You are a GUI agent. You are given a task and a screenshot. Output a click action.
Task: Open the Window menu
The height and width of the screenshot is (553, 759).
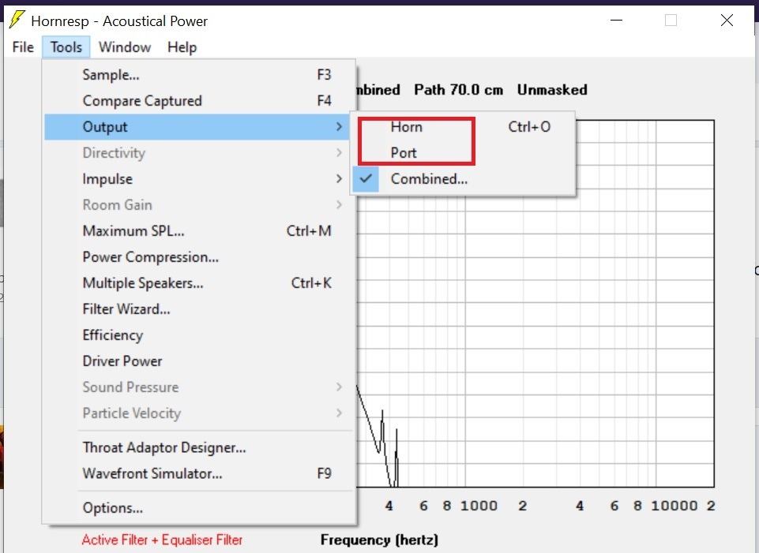(125, 47)
